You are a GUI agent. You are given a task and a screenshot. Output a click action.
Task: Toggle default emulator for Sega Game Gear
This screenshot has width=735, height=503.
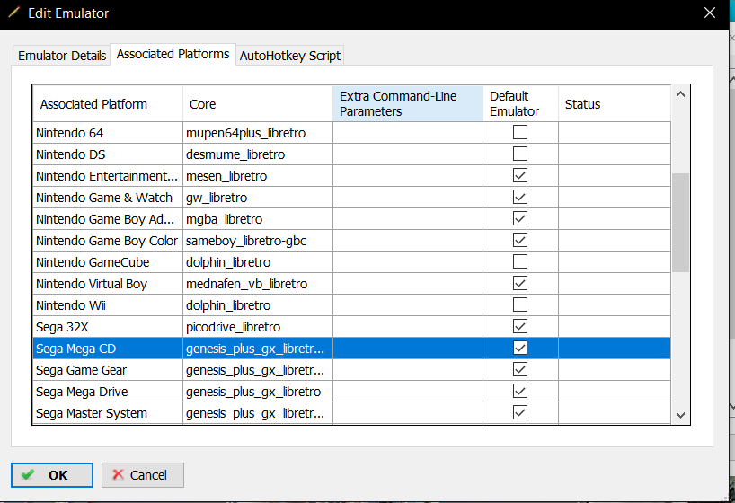[x=520, y=369]
